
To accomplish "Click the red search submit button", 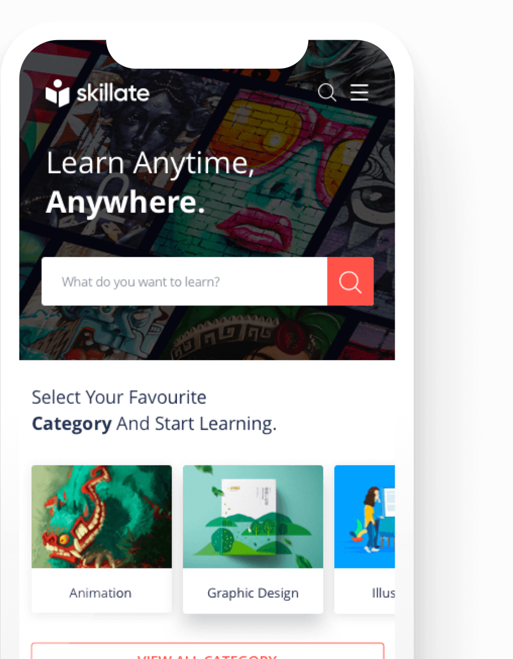I will 351,281.
